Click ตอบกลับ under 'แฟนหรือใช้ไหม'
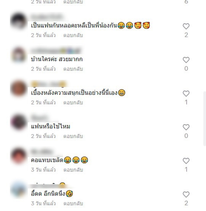This screenshot has width=206, height=211. pyautogui.click(x=73, y=136)
